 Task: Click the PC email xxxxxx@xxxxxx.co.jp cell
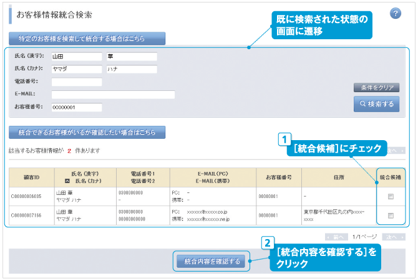tap(207, 212)
